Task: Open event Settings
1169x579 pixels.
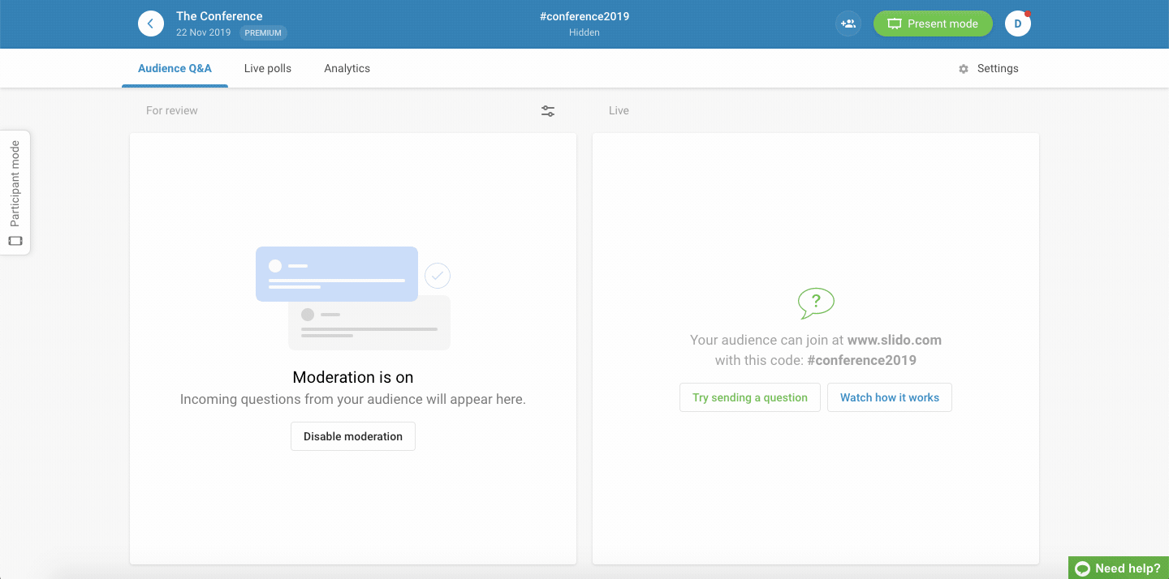Action: (988, 68)
